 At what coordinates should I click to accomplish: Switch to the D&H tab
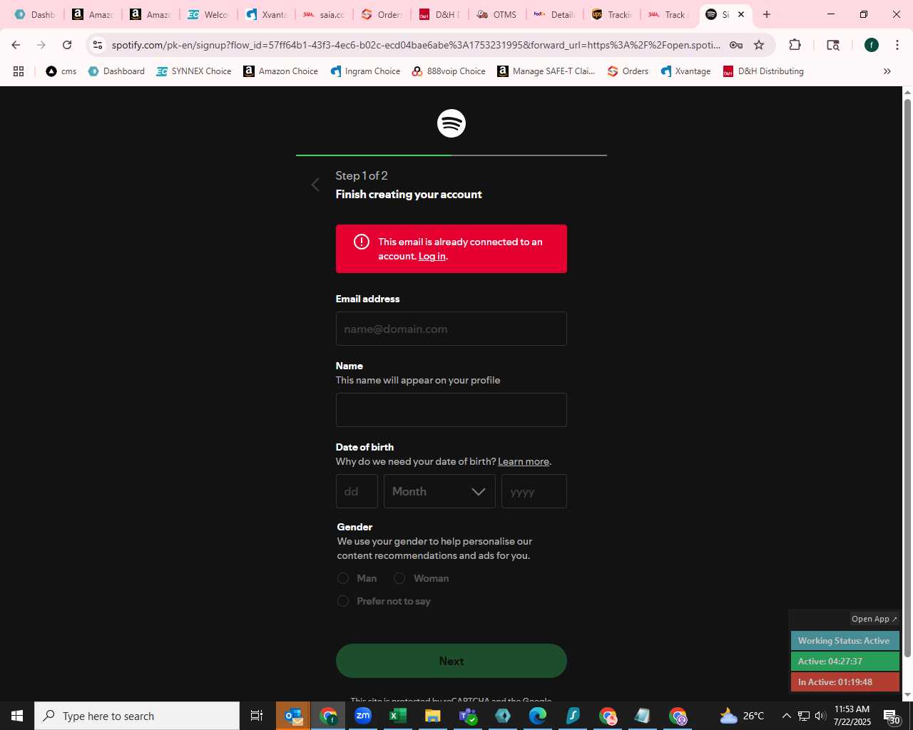(x=439, y=14)
